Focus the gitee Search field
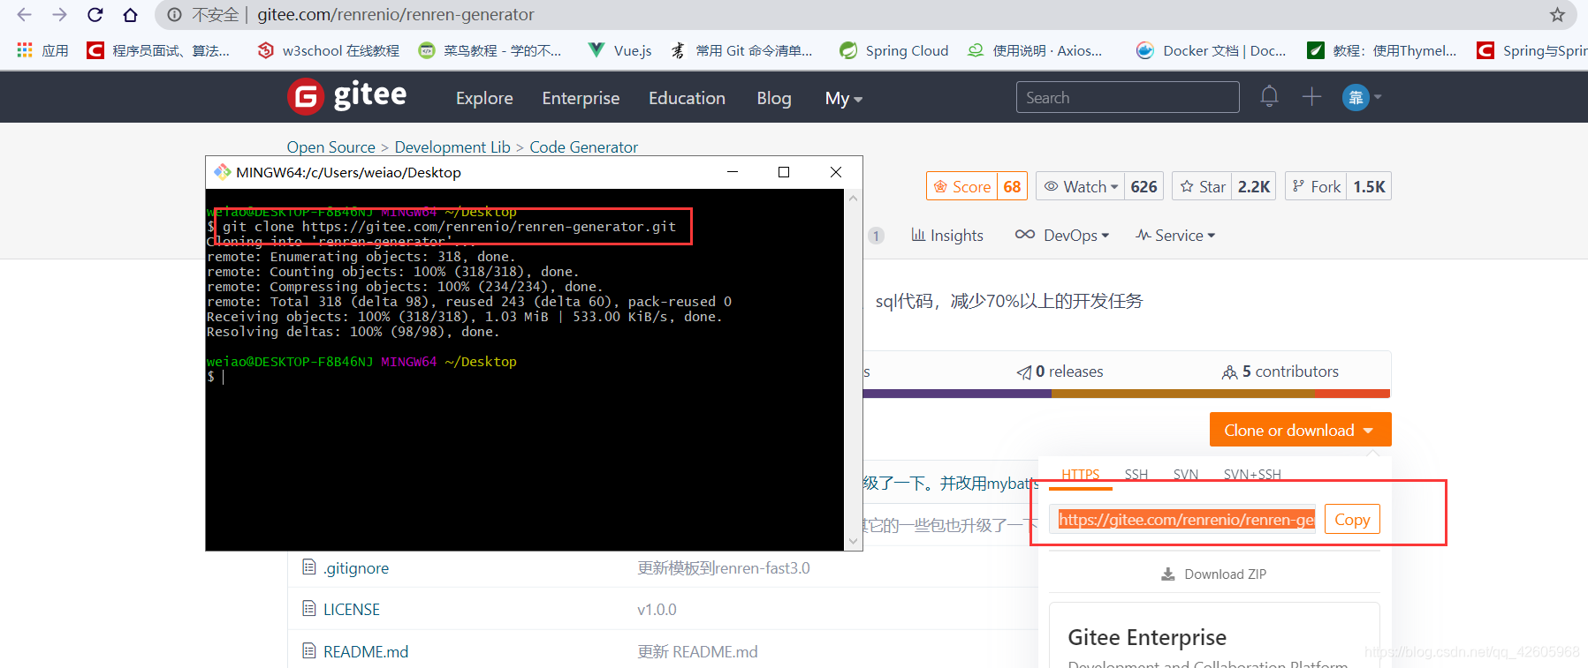Image resolution: width=1588 pixels, height=668 pixels. tap(1128, 97)
